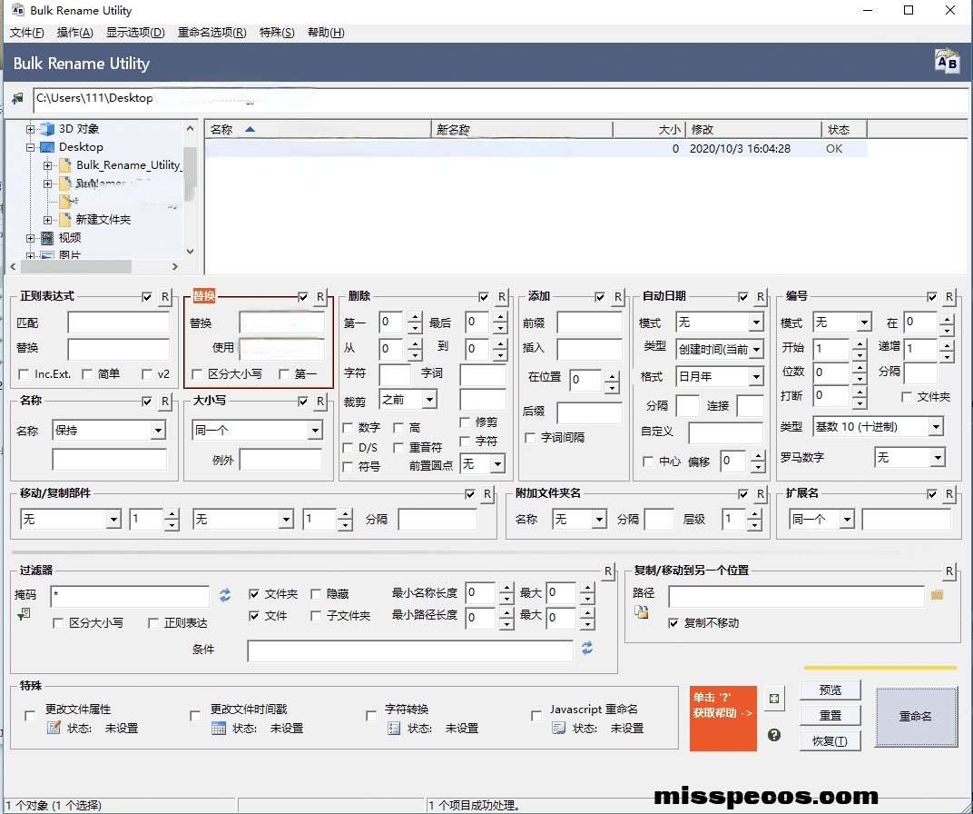This screenshot has height=814, width=973.
Task: Click the AB rename logo icon
Action: tap(947, 63)
